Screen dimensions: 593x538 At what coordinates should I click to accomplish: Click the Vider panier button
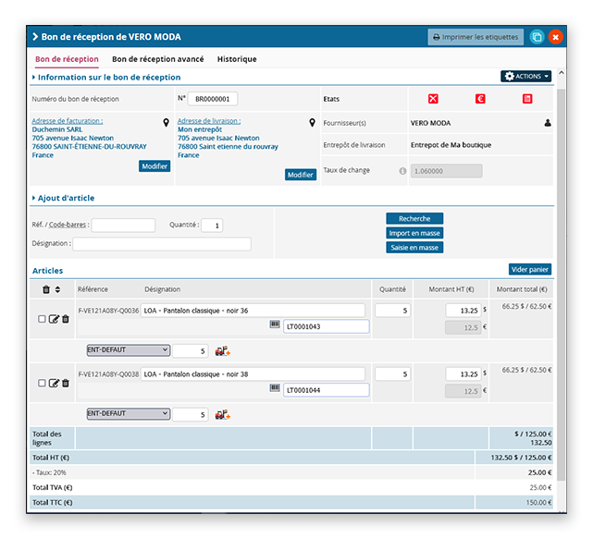tap(530, 269)
